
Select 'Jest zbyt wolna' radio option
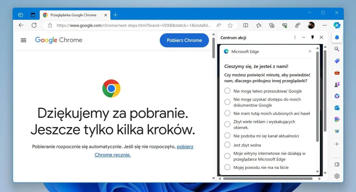[228, 145]
